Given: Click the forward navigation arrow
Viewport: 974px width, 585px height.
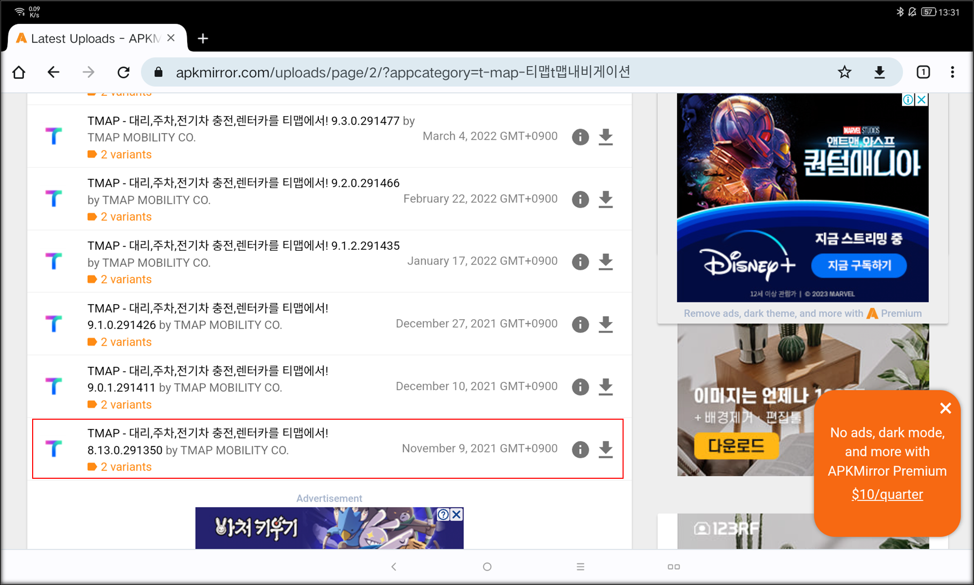Looking at the screenshot, I should (x=89, y=72).
